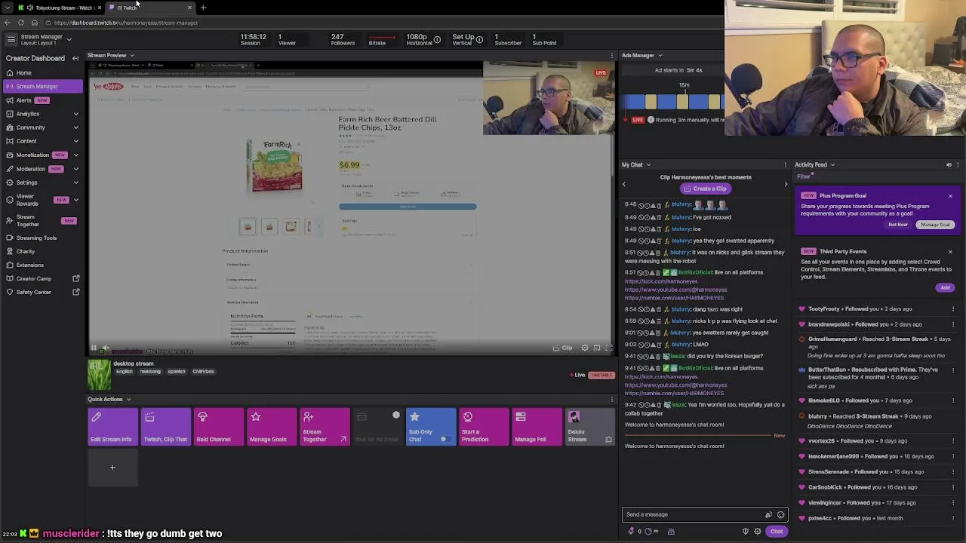Open the hamburger menu beside Stream Manager
966x543 pixels.
(x=10, y=39)
